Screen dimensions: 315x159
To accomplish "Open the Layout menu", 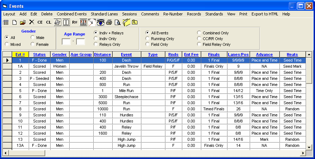I will click(x=9, y=14).
